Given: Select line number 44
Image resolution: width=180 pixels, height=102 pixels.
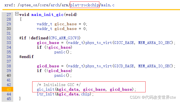Looking at the screenshot, I should (x=9, y=94).
